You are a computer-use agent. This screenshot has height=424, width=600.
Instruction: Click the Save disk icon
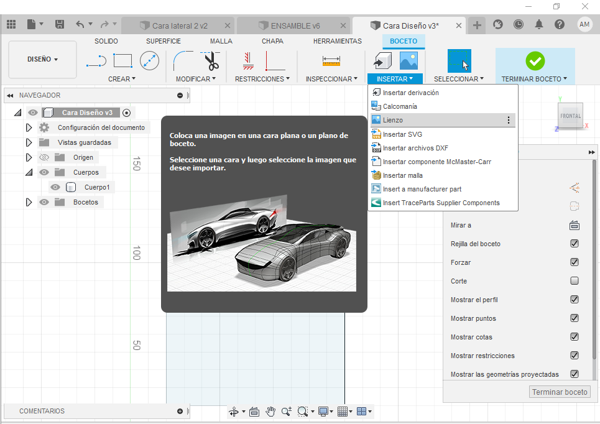[60, 24]
